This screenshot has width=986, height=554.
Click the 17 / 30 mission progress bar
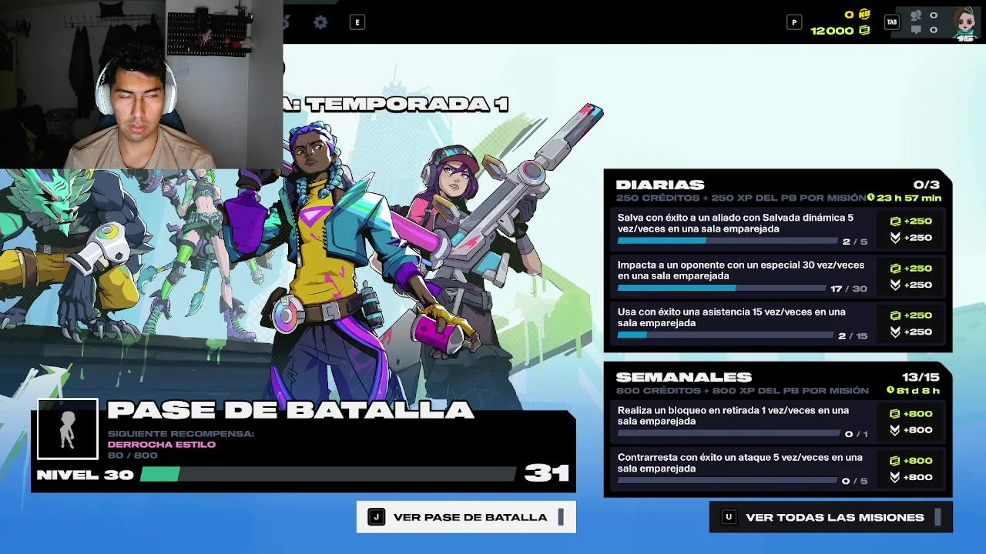coord(722,288)
